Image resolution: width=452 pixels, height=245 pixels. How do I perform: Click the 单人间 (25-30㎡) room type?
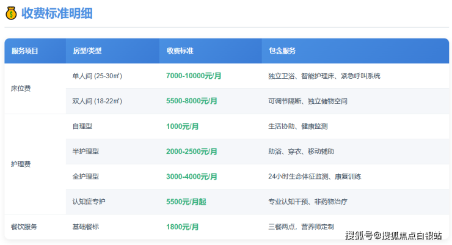coord(97,76)
